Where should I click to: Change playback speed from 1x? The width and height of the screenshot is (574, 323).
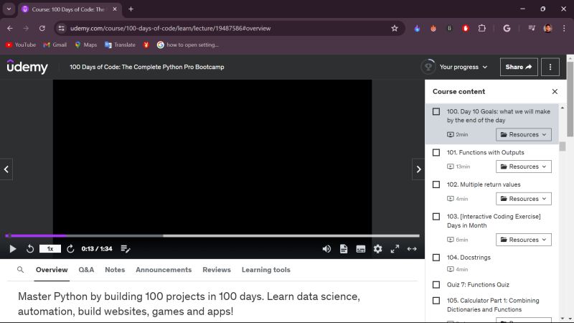pos(50,249)
